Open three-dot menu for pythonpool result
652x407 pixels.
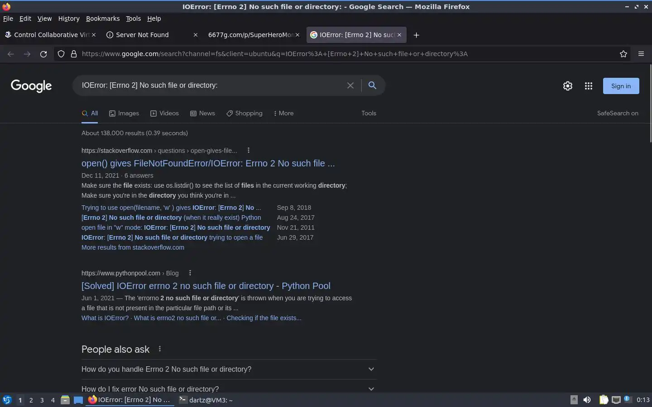(x=190, y=273)
